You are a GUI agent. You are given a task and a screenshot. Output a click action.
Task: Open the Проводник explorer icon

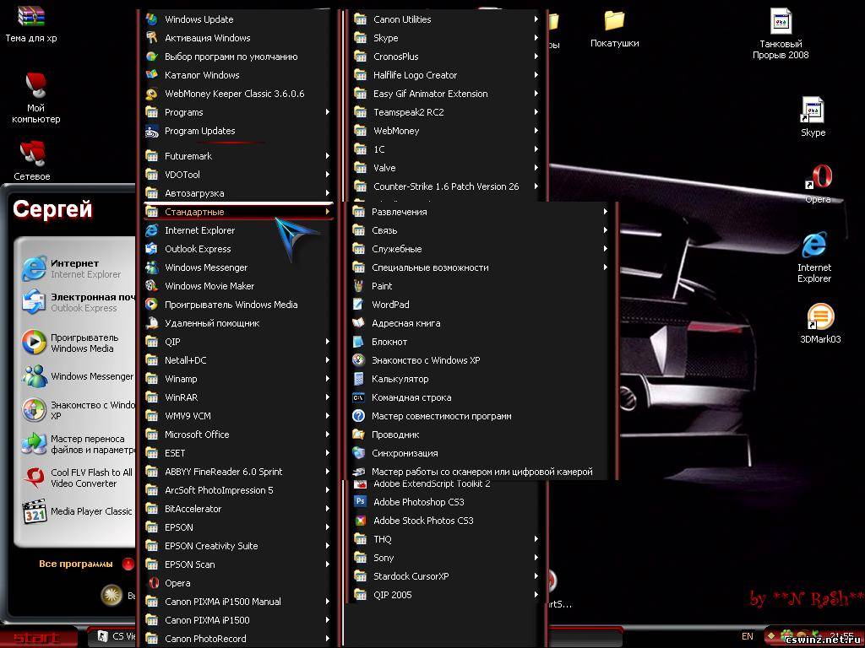[x=358, y=435]
